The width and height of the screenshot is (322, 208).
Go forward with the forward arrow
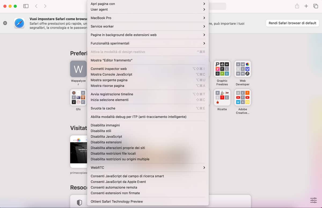(x=45, y=6)
